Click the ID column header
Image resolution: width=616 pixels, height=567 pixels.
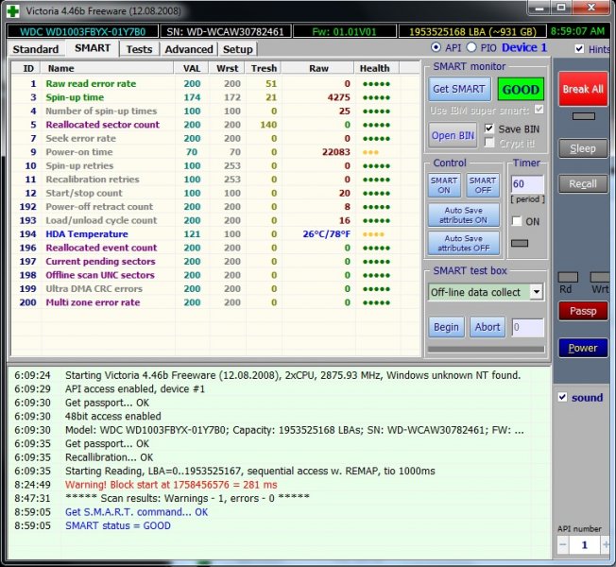tap(26, 68)
